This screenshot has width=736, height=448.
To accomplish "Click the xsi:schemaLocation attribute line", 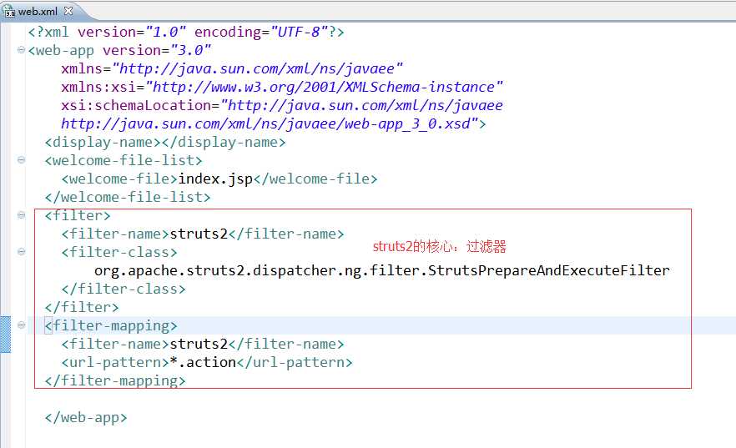I will (x=282, y=105).
